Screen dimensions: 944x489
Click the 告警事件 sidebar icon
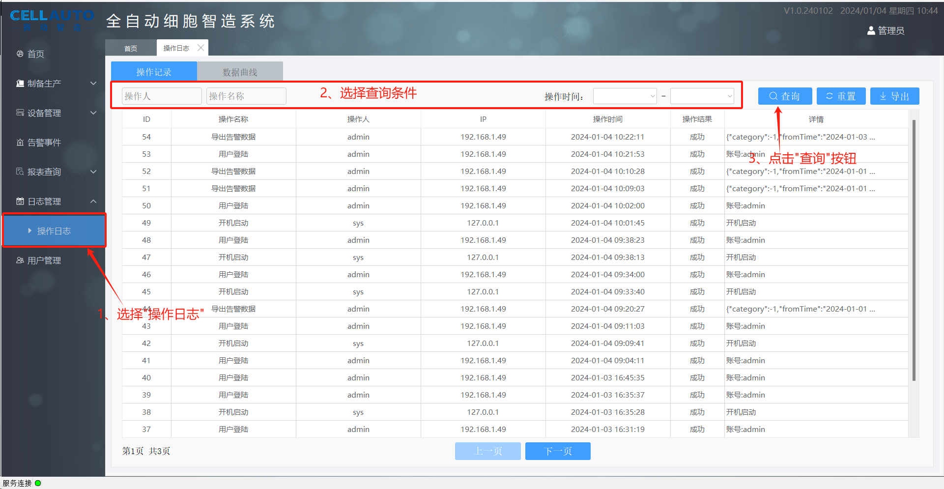click(x=20, y=142)
